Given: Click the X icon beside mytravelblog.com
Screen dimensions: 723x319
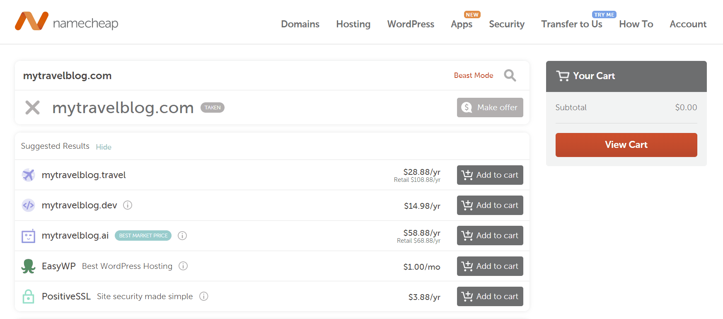Looking at the screenshot, I should (32, 108).
